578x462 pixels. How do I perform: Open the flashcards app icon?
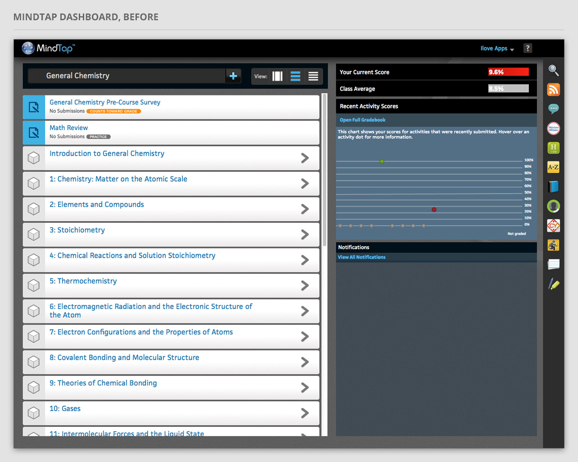click(x=553, y=265)
